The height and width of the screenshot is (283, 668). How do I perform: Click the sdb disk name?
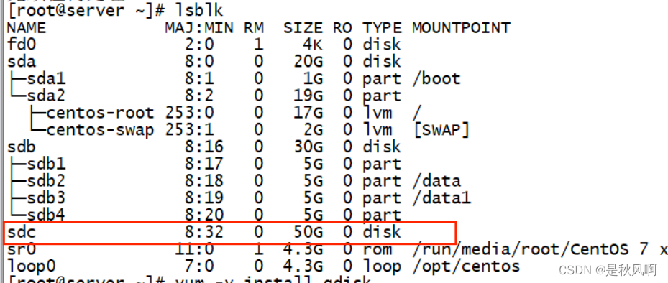coord(22,147)
